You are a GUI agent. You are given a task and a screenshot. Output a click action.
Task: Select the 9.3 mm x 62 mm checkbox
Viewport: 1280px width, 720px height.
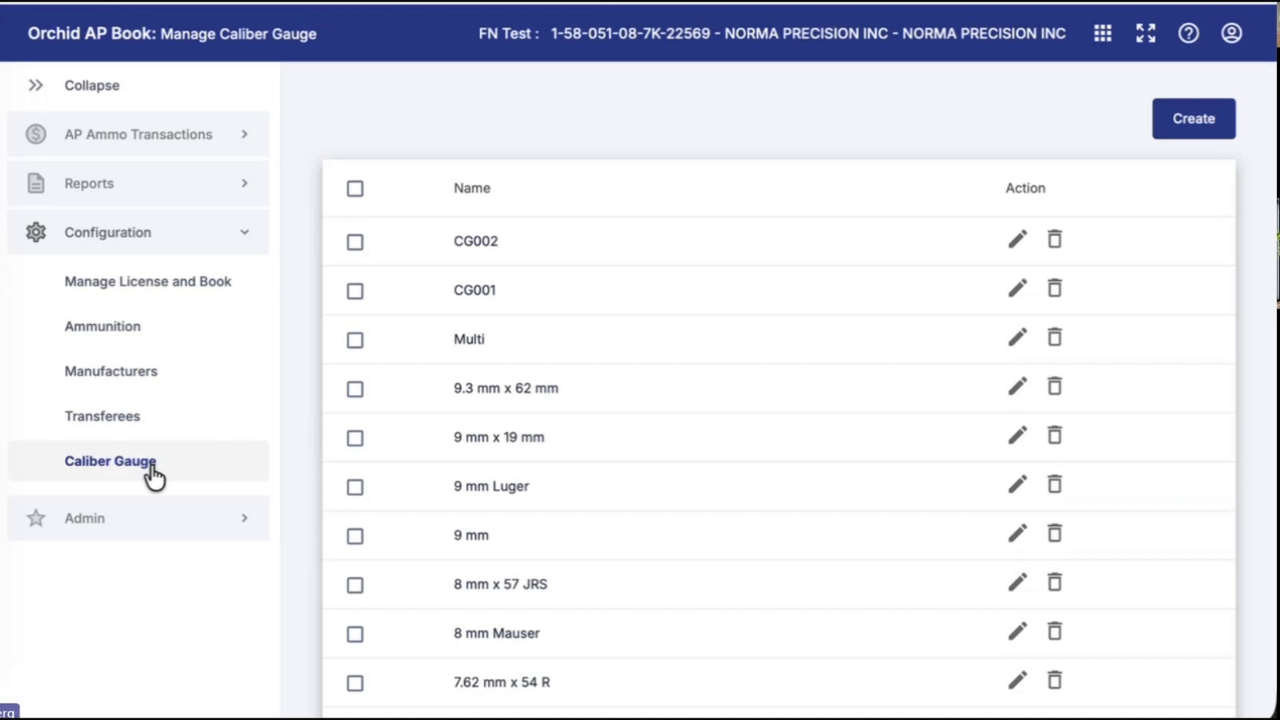(355, 389)
